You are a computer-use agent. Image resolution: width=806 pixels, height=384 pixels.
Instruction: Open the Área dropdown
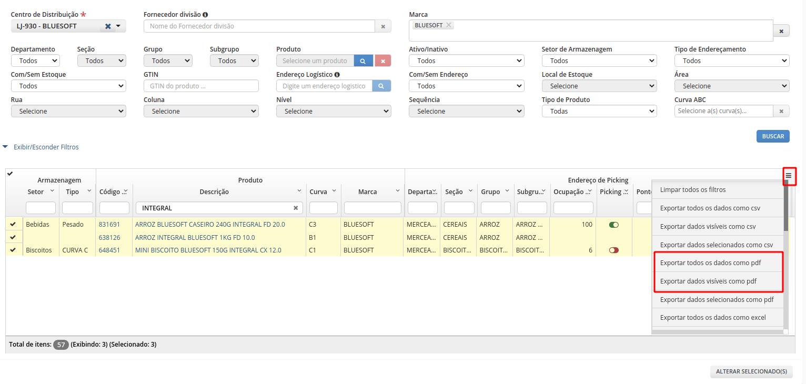point(732,86)
